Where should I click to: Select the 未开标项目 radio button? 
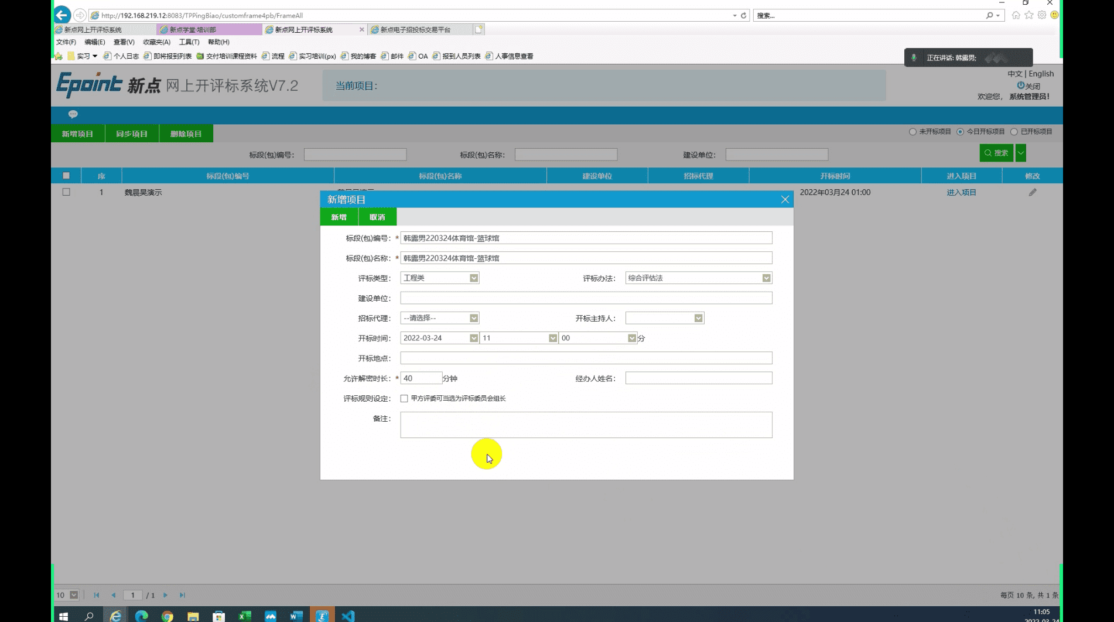pyautogui.click(x=913, y=132)
